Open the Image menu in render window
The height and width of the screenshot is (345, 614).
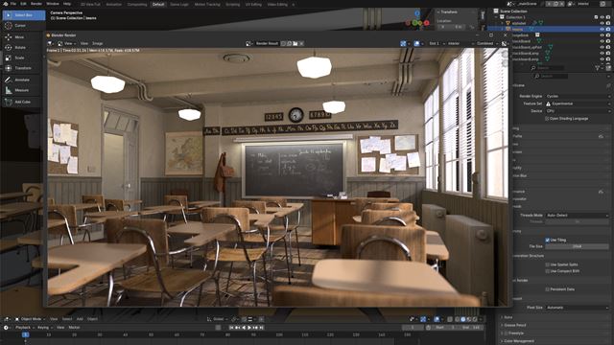98,43
